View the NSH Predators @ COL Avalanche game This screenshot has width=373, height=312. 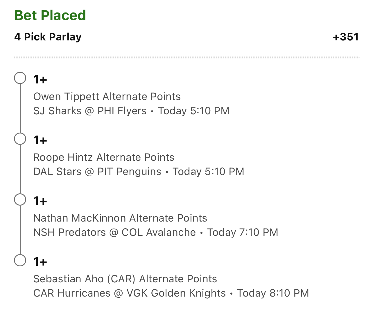click(x=115, y=232)
